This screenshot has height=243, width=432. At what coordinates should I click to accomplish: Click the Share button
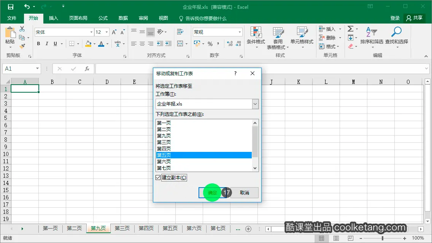click(x=415, y=18)
